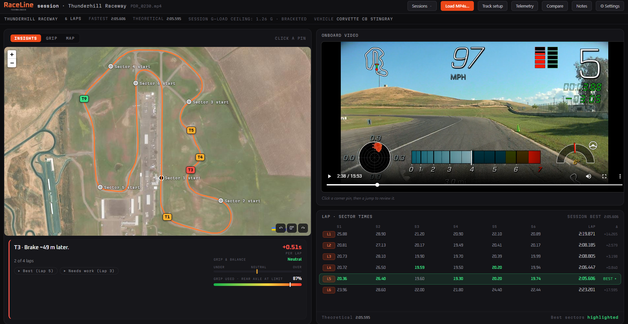Click the Sector 4 start marker
The image size is (628, 324).
click(x=111, y=66)
